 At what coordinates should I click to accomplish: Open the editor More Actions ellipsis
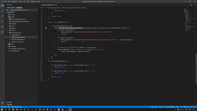click(194, 5)
